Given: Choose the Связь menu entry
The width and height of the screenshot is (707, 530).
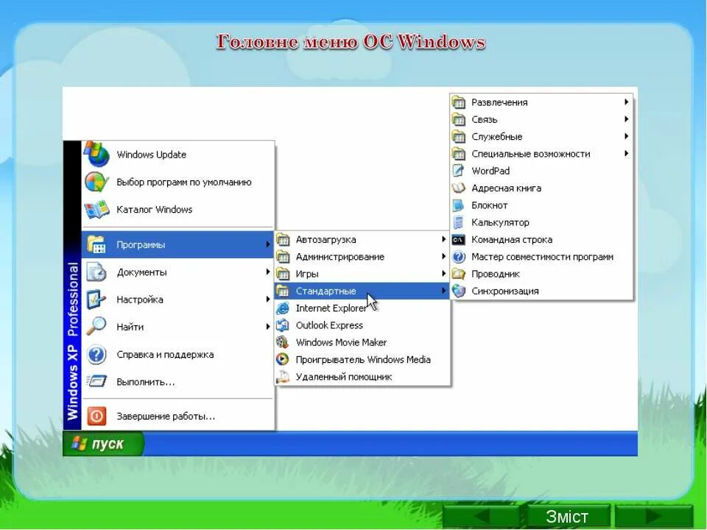Looking at the screenshot, I should (x=541, y=119).
